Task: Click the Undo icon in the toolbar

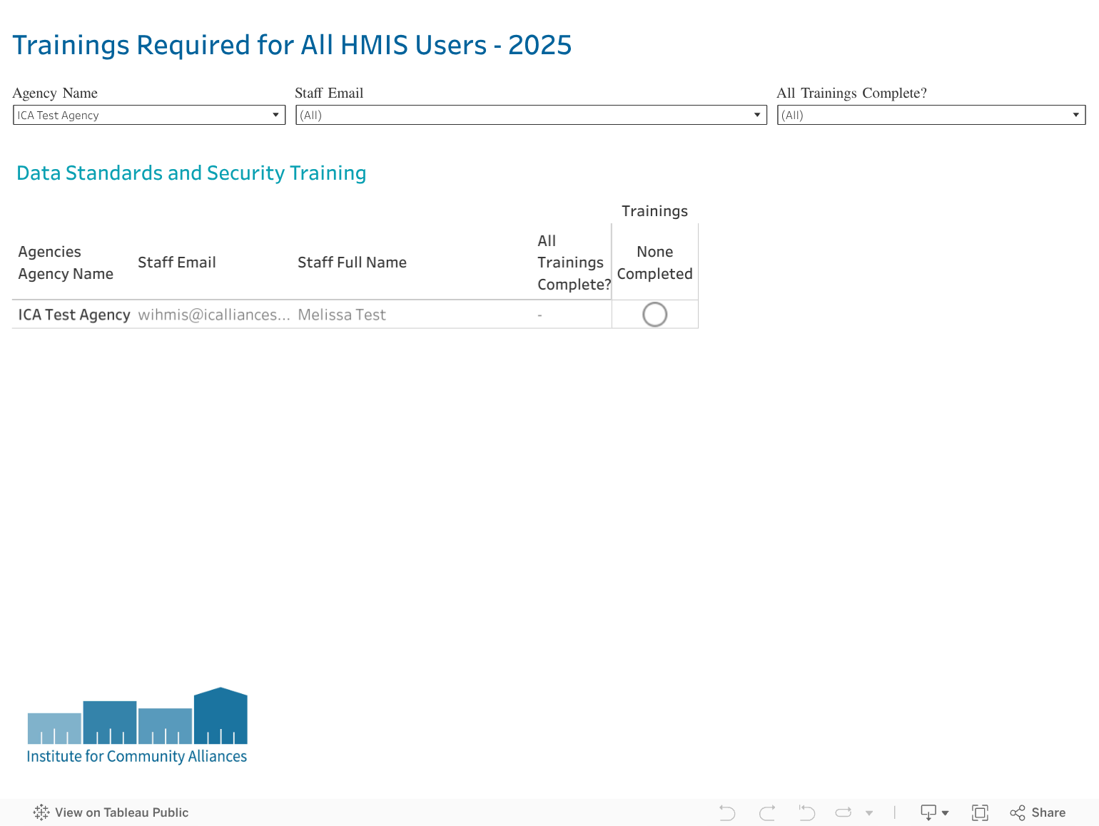Action: (x=727, y=812)
